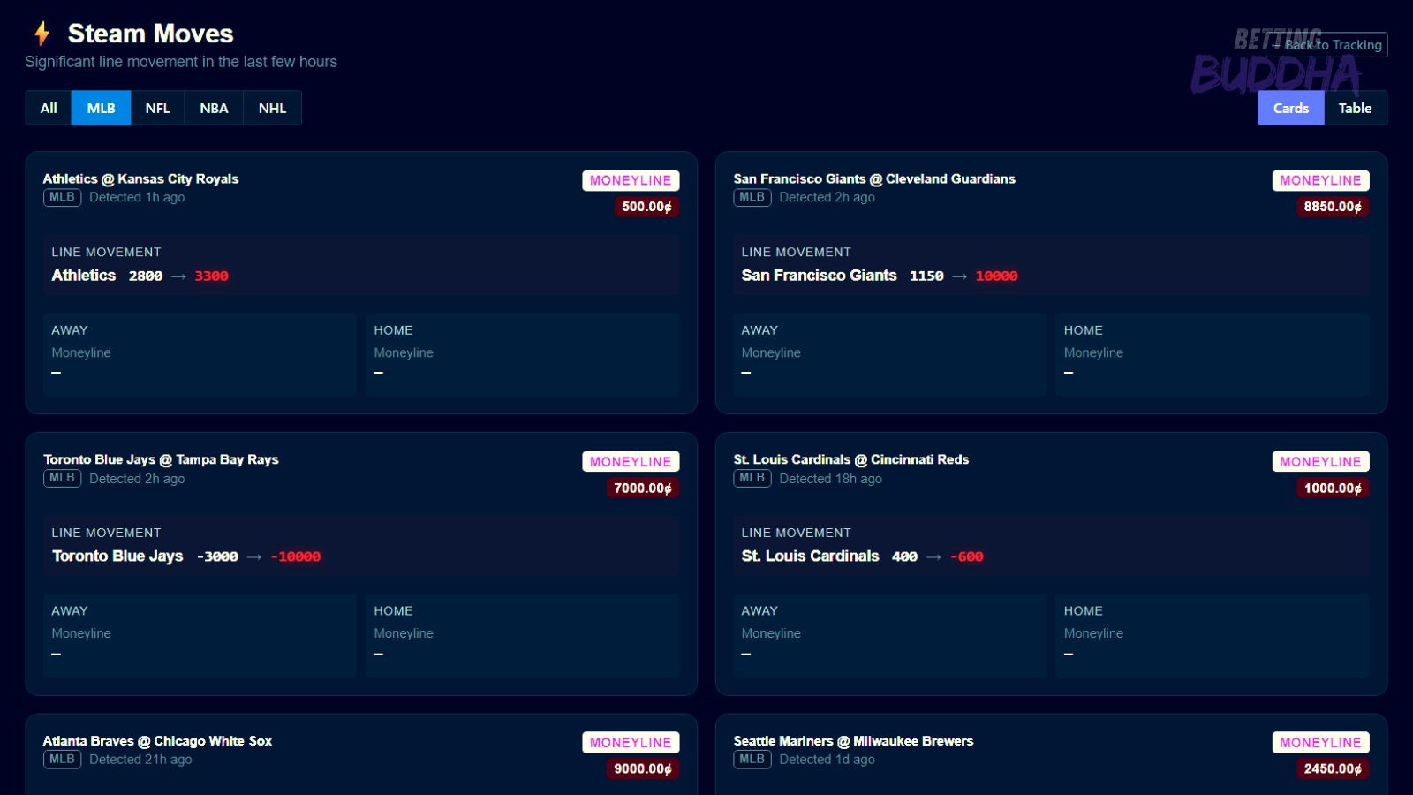The image size is (1413, 795).
Task: Click MONEYLINE badge on Athletics card
Action: 631,180
